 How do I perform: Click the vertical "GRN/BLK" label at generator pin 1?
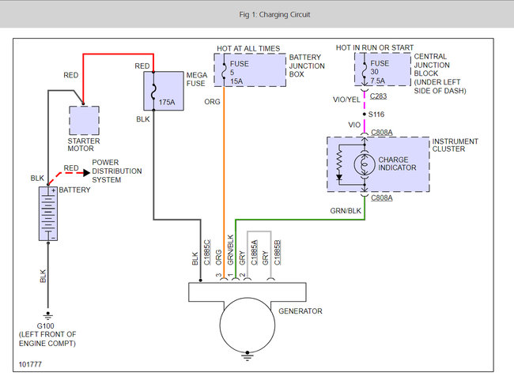[230, 250]
